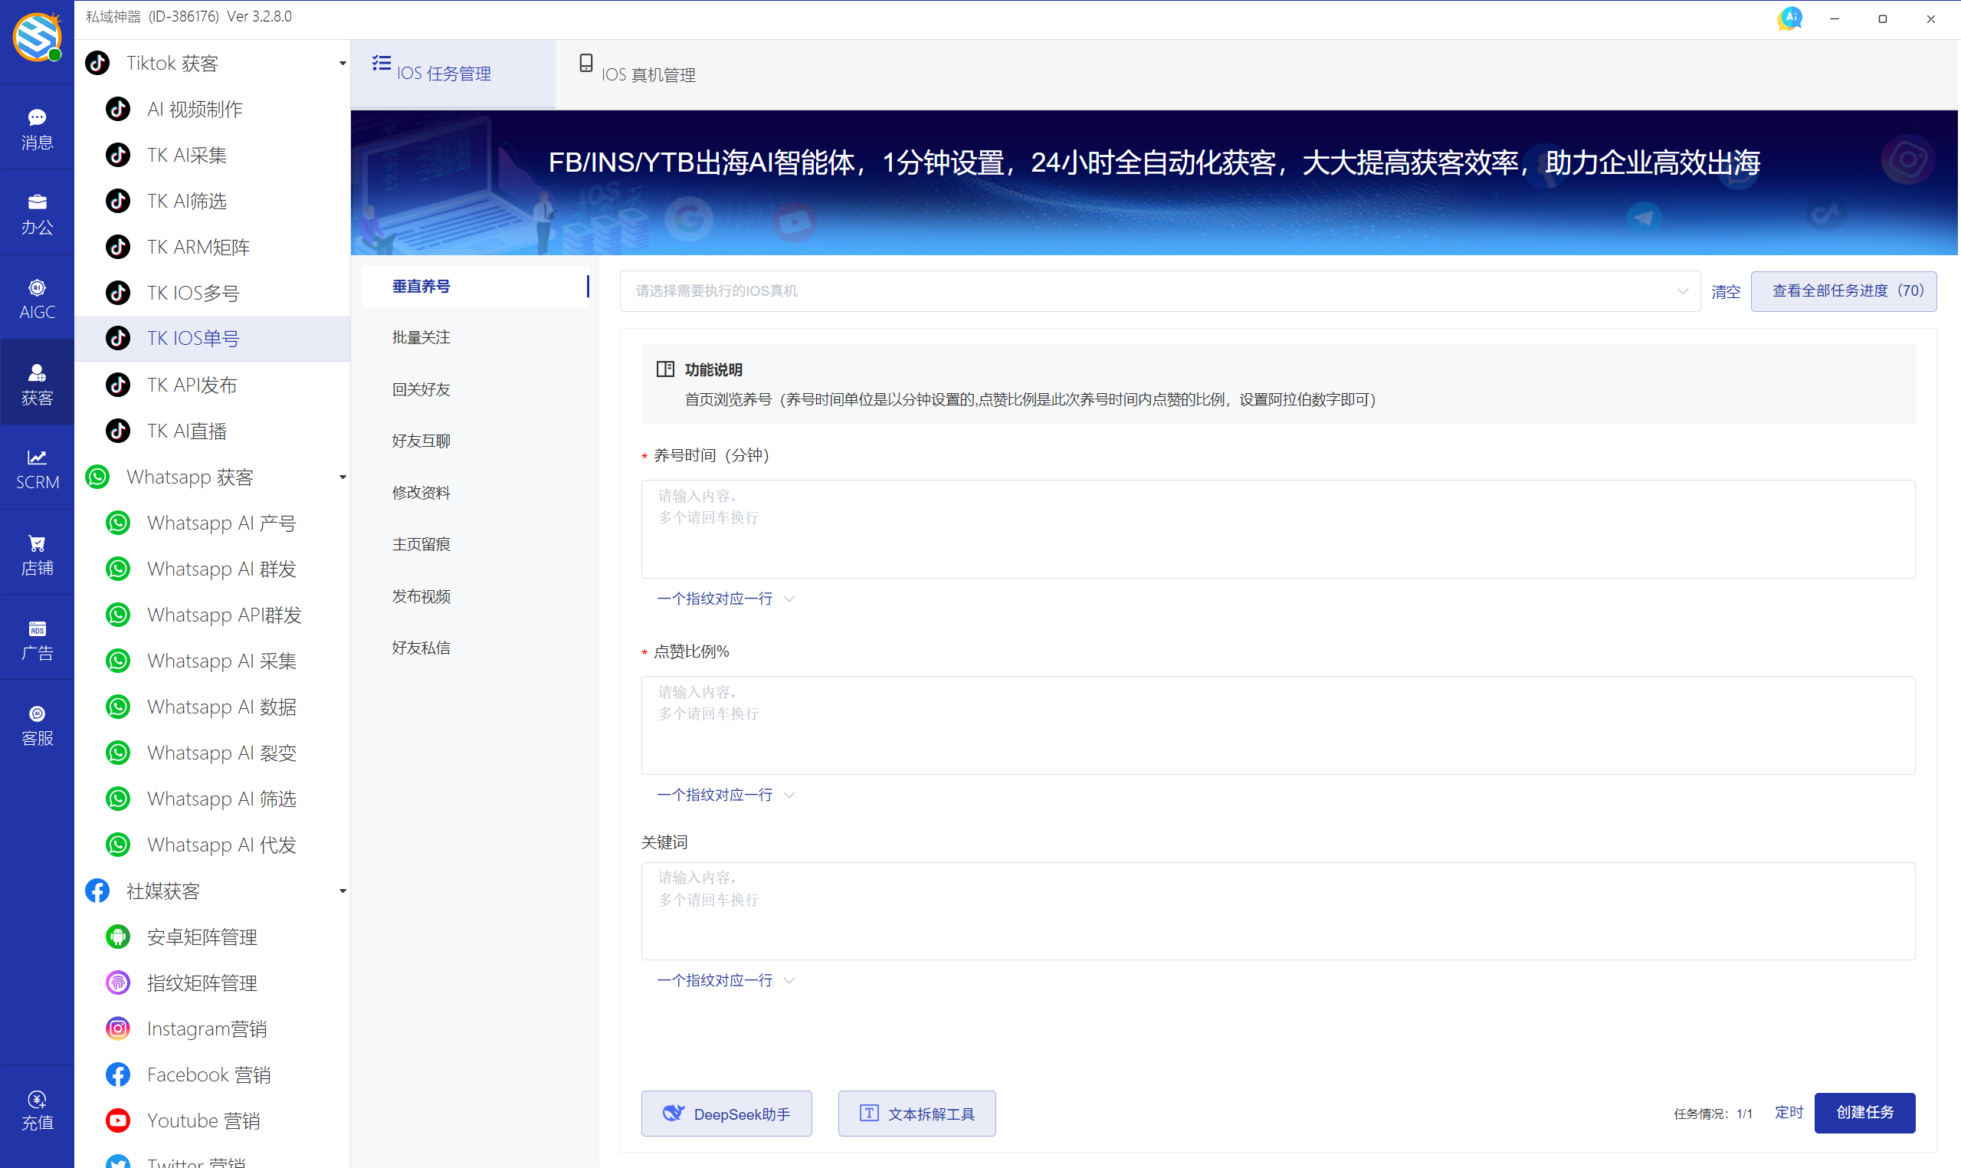Open the 广告 ads icon in sidebar
1961x1168 pixels.
coord(37,638)
